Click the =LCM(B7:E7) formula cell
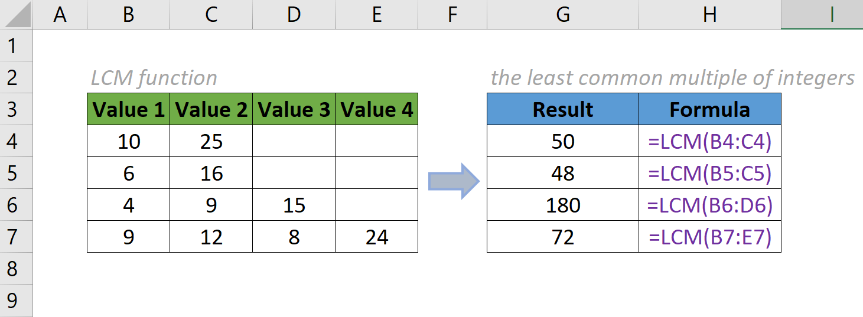Viewport: 863px width, 317px height. 709,237
